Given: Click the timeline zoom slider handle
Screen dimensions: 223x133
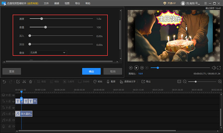Looking at the screenshot, I should point(196,82).
